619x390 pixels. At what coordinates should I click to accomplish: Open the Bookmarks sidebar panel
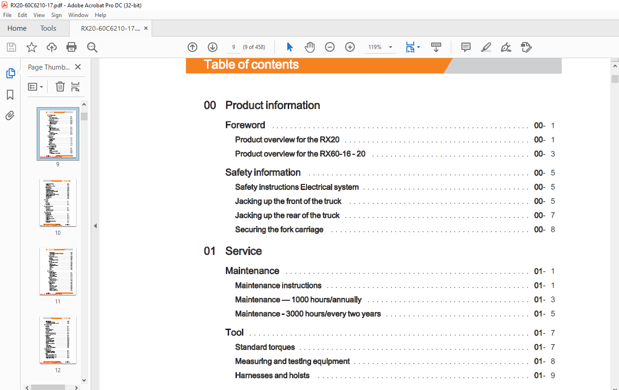coord(10,95)
